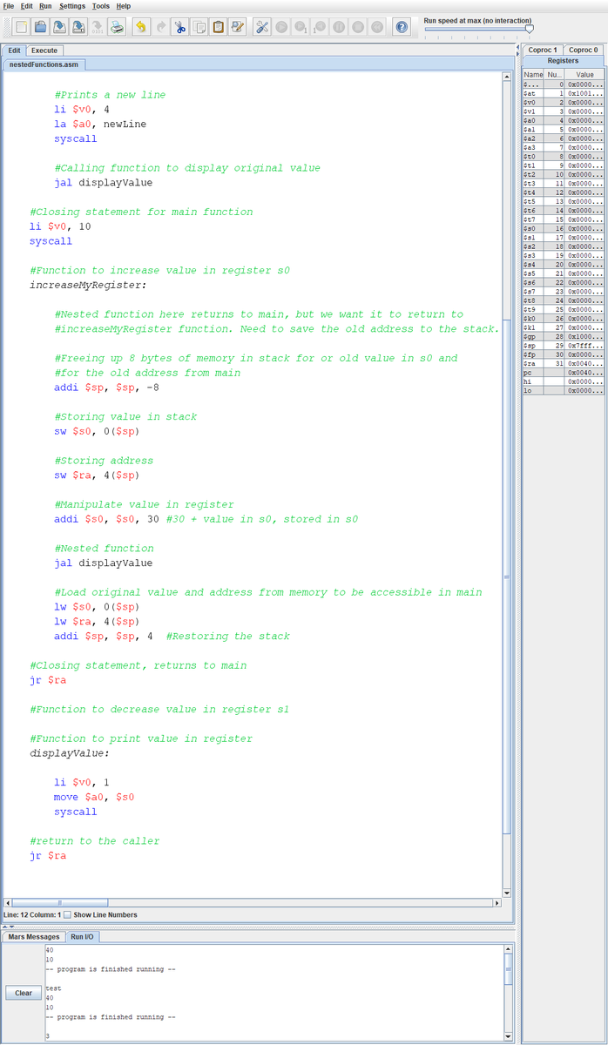
Task: Click the editor's vertical scrollbar down arrow
Action: click(x=507, y=893)
